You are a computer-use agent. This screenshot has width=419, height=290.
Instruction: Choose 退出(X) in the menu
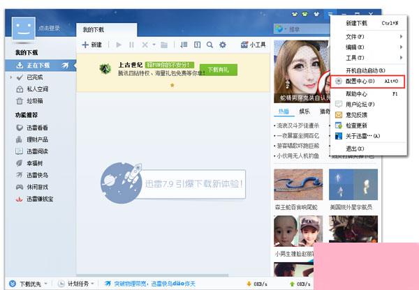coord(369,148)
